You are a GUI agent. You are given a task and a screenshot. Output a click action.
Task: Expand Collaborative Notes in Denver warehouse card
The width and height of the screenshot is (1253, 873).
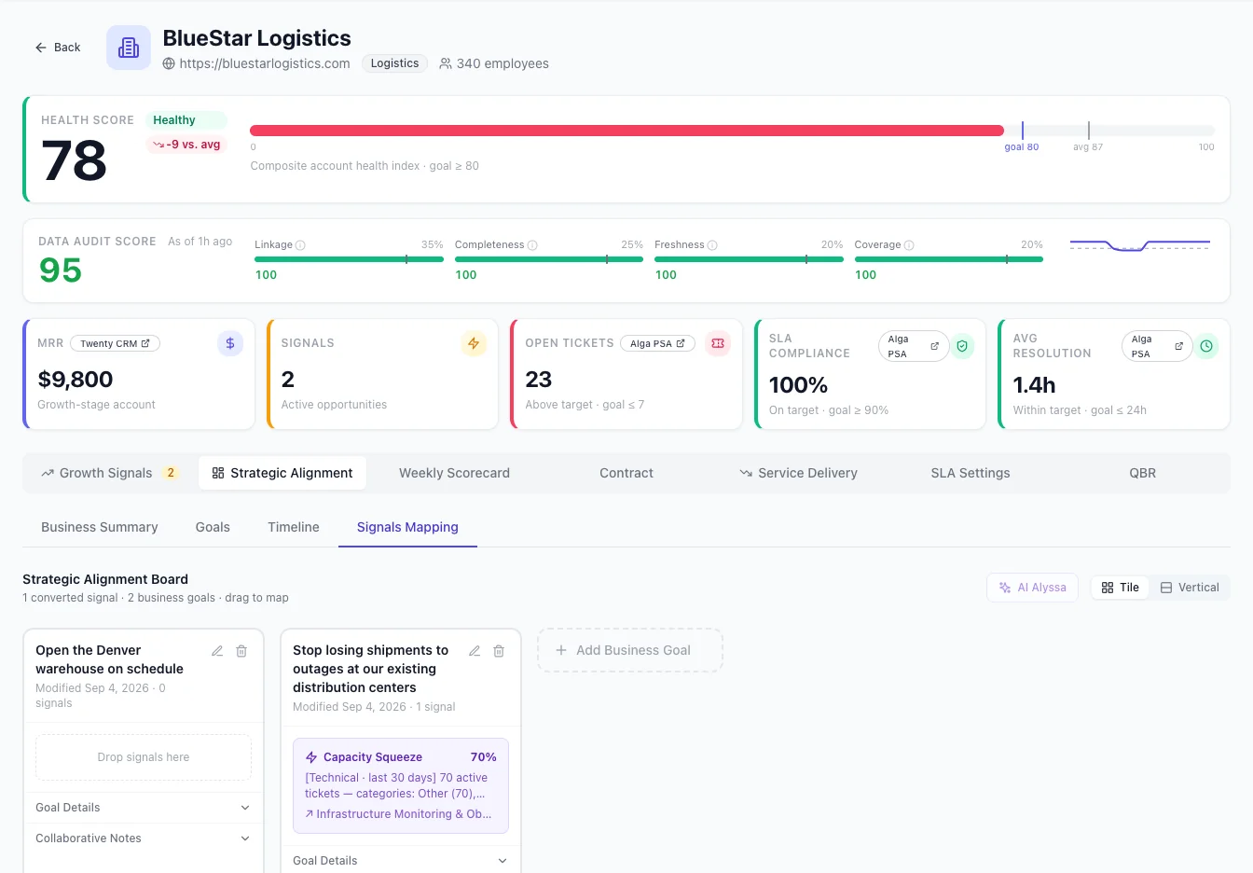coord(144,838)
